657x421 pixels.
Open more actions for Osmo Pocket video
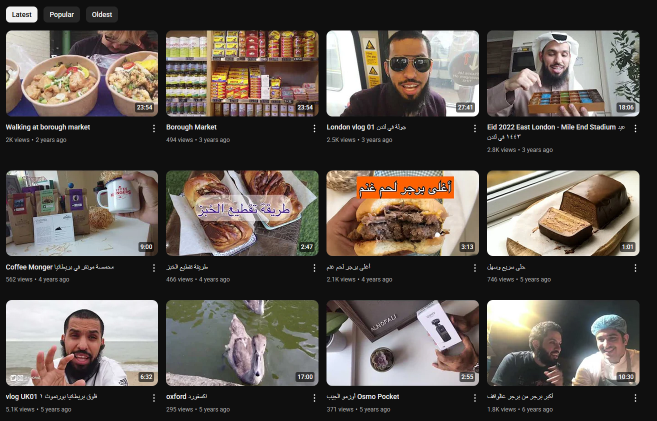475,398
